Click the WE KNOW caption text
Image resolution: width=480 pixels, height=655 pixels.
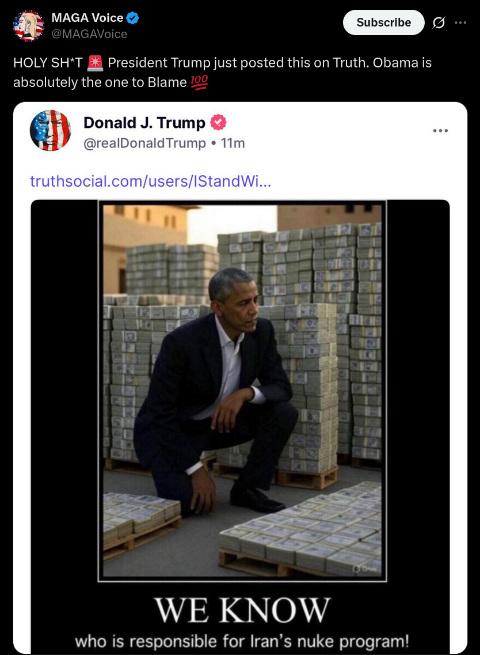point(242,610)
